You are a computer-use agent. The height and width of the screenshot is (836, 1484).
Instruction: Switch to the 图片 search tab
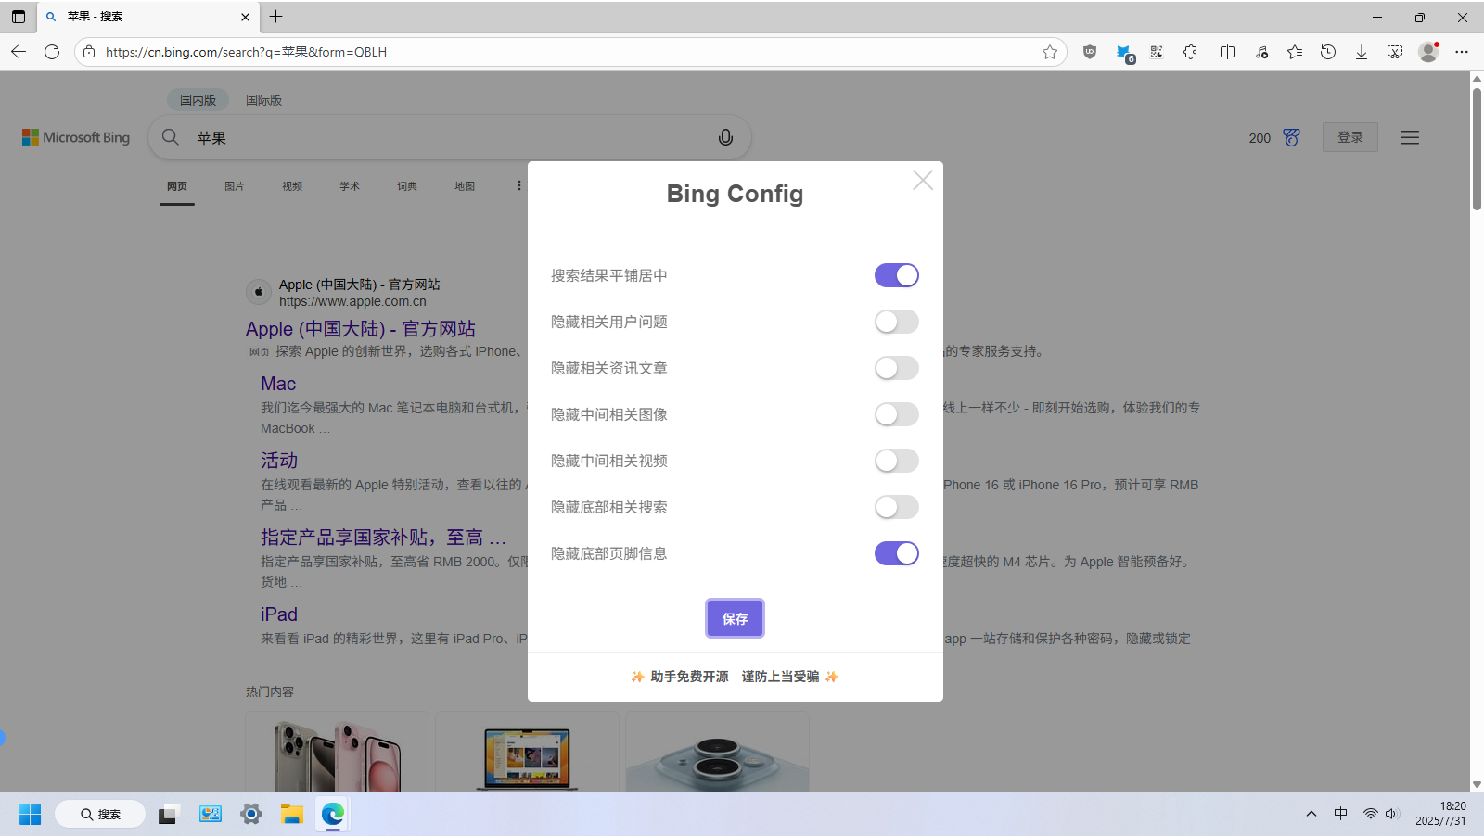234,186
